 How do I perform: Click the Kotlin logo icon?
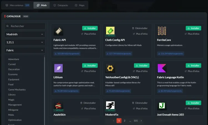162,68
